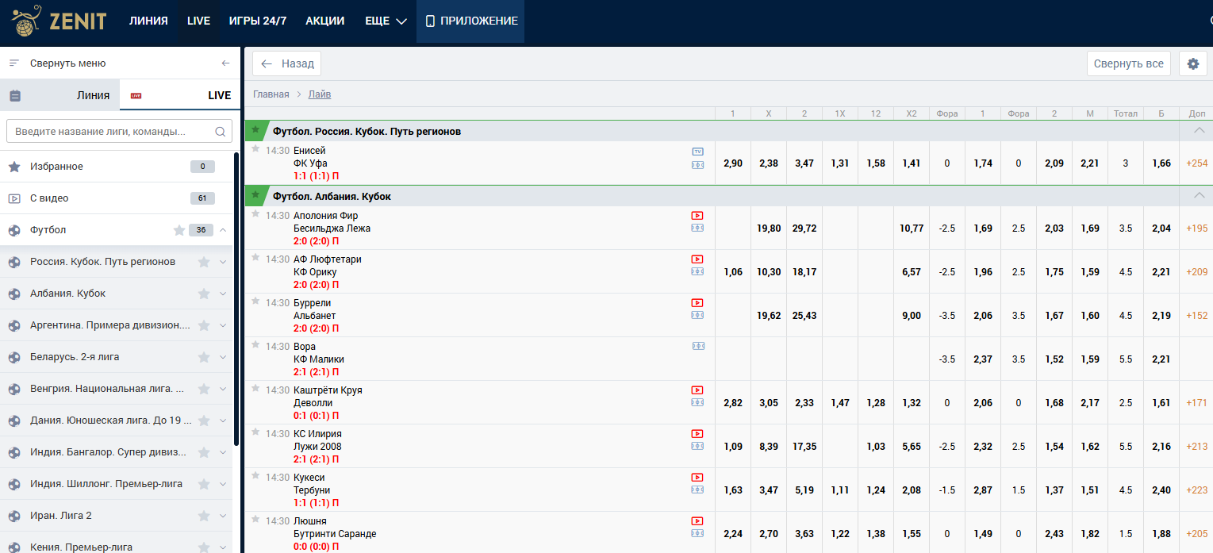This screenshot has height=553, width=1213.
Task: Open the АКЦИИ menu item
Action: pyautogui.click(x=324, y=21)
